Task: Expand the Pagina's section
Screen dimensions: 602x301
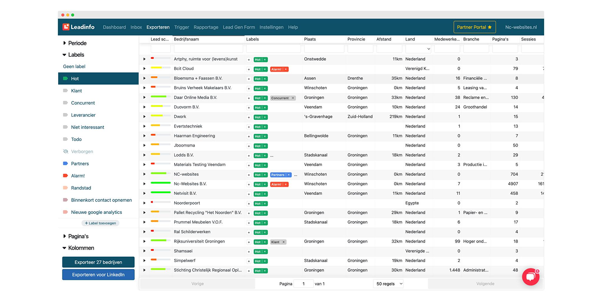Action: click(76, 236)
